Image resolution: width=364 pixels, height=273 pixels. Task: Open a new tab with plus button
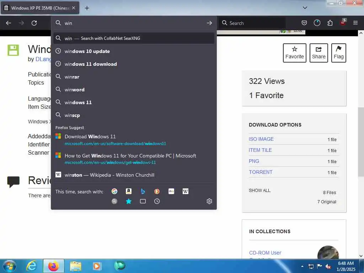[x=87, y=8]
